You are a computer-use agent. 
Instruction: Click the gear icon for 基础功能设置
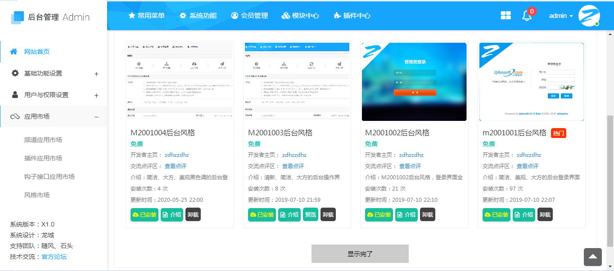pos(15,73)
